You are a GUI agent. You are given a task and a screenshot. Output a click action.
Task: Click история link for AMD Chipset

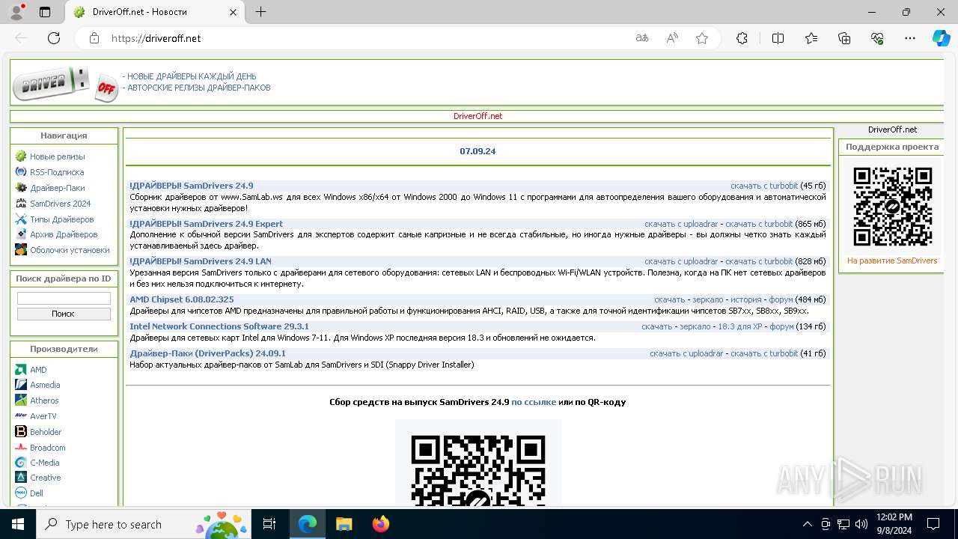(x=746, y=299)
